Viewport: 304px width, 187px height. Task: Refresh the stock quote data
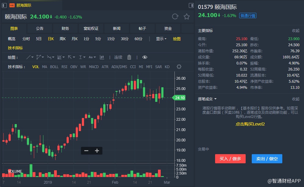coord(175,17)
